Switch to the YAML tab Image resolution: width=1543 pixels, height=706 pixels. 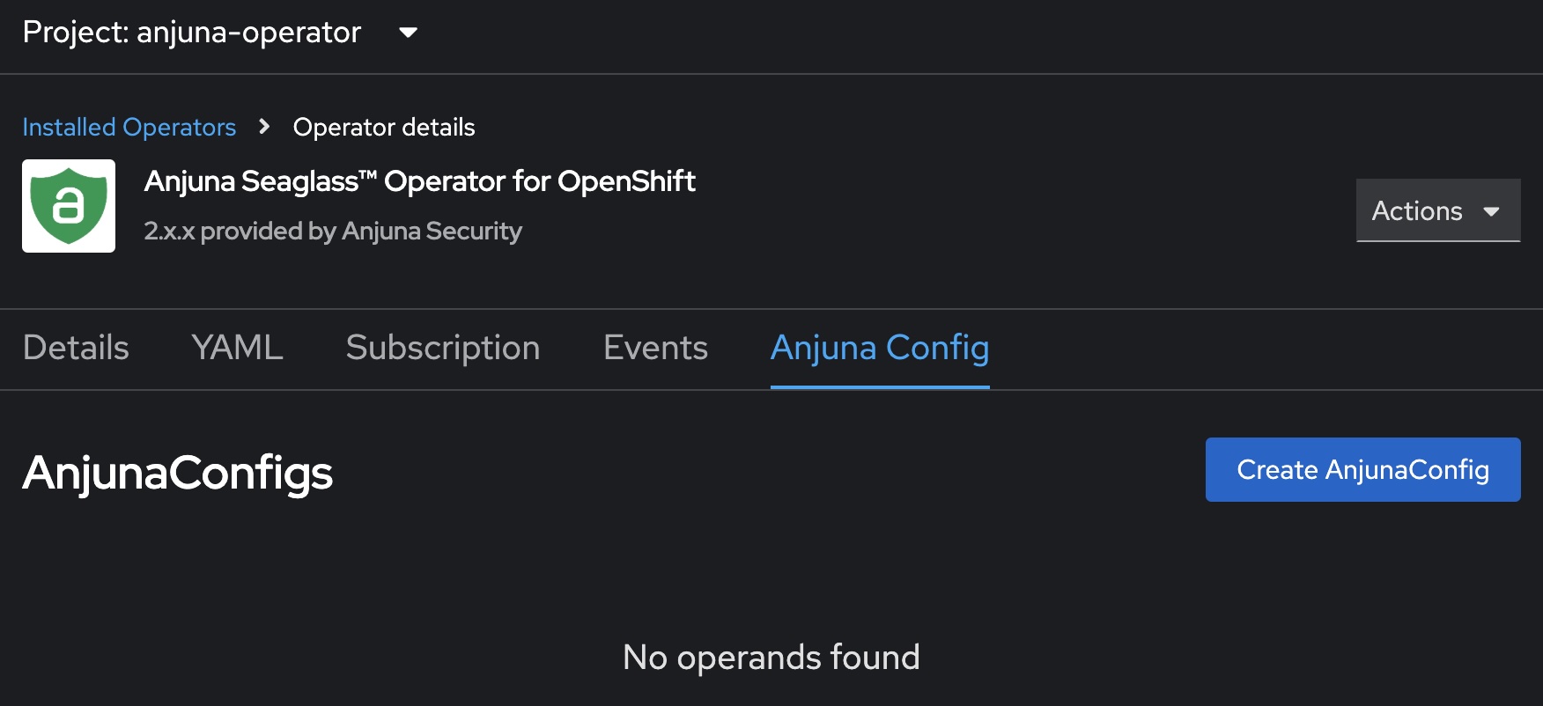tap(236, 349)
